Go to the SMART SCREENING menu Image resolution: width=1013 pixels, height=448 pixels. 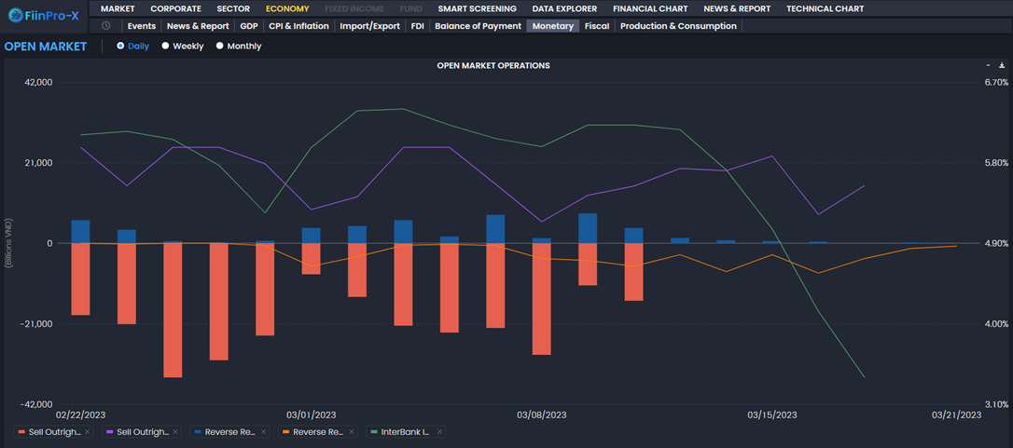coord(477,8)
